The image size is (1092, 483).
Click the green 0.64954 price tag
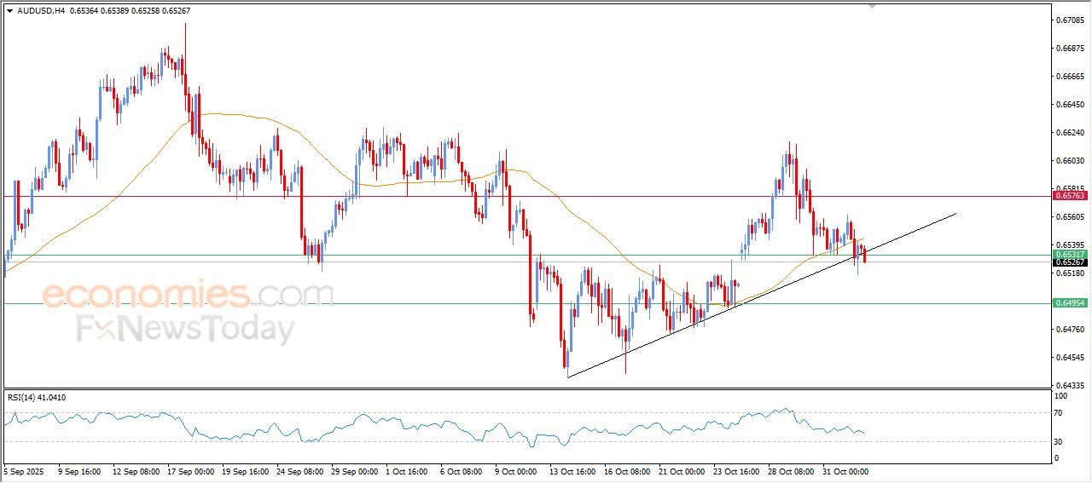tap(1070, 303)
